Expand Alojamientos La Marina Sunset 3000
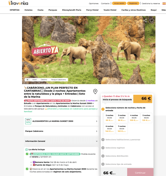The image size is (166, 176). 61,121
